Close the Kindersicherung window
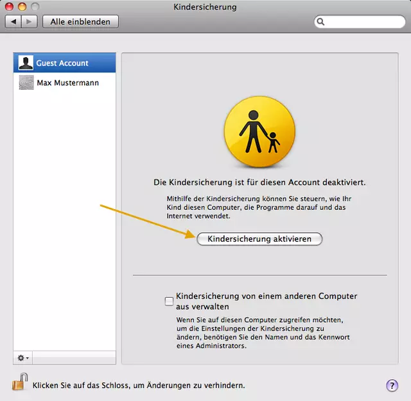This screenshot has height=401, width=411. pos(9,7)
